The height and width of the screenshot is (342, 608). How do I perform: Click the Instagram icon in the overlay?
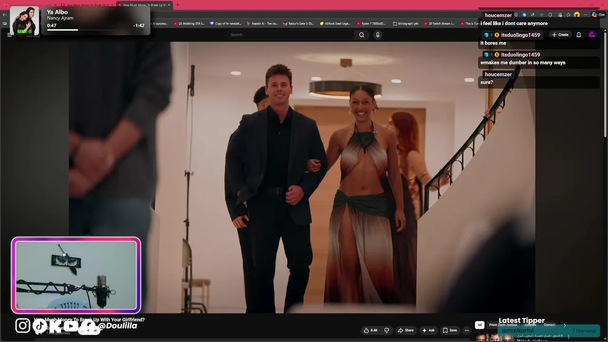tap(22, 325)
